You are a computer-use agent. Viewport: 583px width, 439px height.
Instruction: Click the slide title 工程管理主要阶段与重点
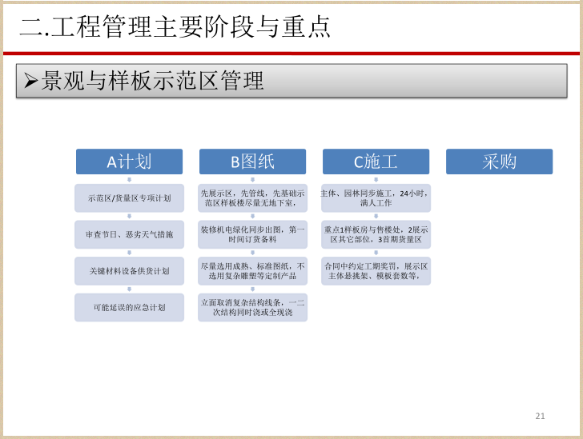(x=175, y=26)
